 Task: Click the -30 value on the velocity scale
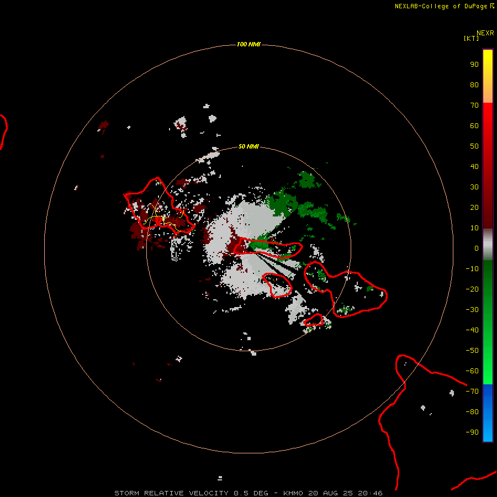pos(472,310)
